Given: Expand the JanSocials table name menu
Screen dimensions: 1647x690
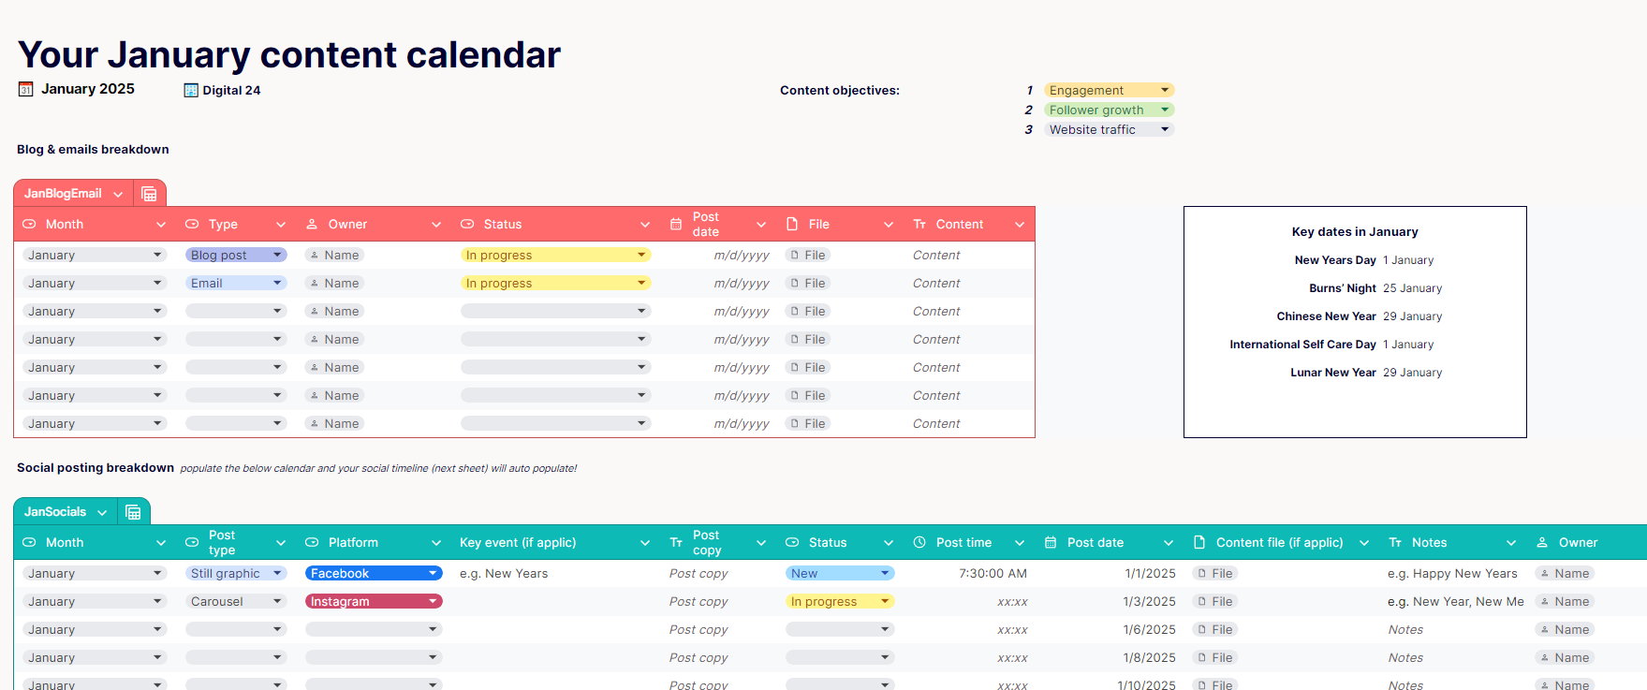Looking at the screenshot, I should (102, 513).
